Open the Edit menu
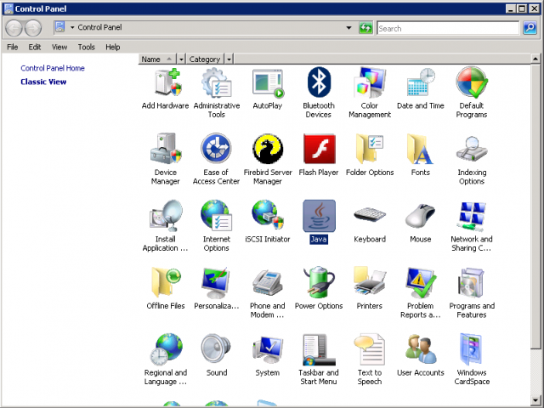The width and height of the screenshot is (544, 408). (34, 47)
